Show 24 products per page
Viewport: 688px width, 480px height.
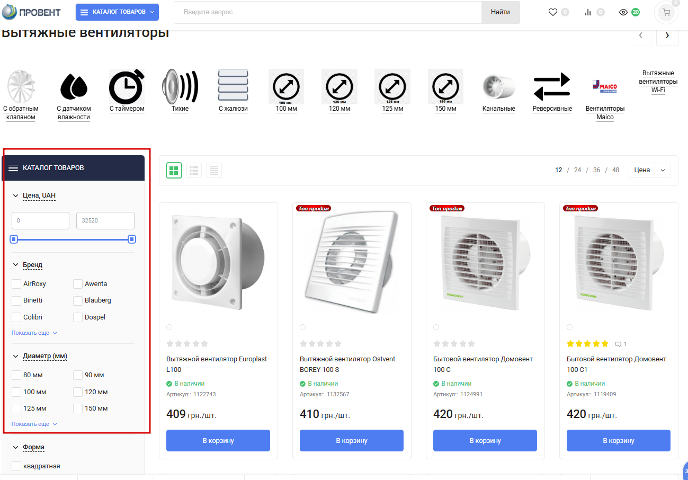pyautogui.click(x=577, y=170)
